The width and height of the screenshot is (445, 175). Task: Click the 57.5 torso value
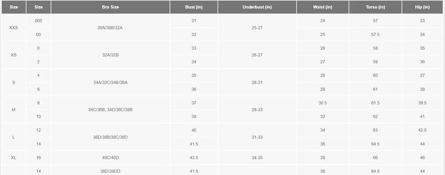[x=376, y=35]
